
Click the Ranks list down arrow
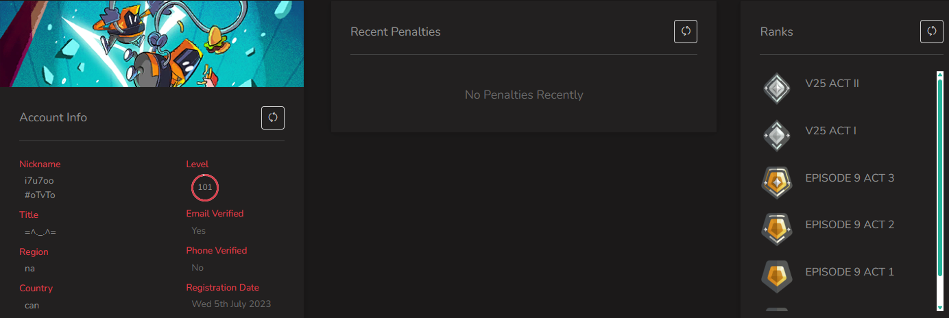click(x=939, y=308)
